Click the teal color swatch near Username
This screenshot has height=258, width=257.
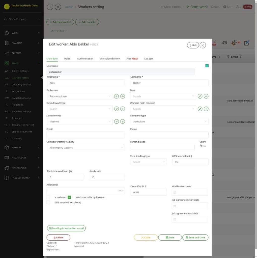[x=207, y=66]
